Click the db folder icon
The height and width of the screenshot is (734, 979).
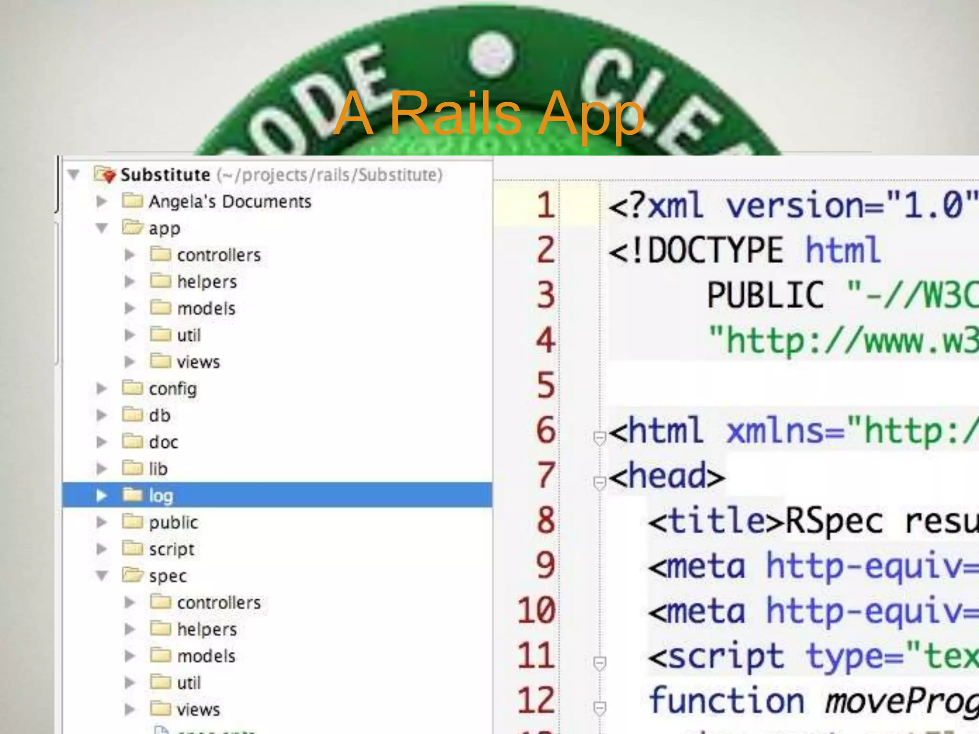coord(132,414)
